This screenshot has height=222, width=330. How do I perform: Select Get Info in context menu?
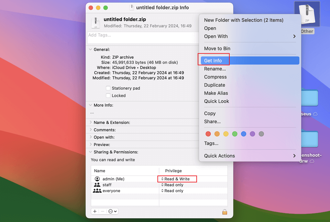250,61
